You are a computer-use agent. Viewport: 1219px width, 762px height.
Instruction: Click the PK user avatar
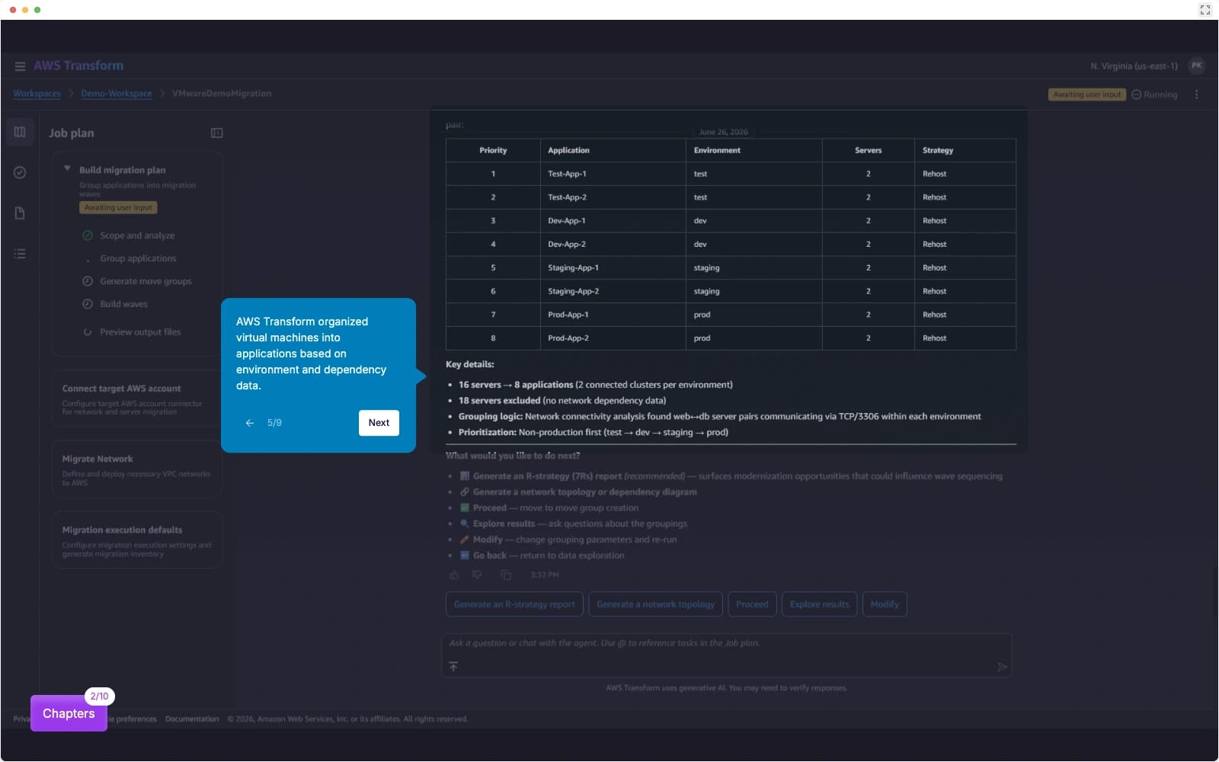(x=1196, y=66)
